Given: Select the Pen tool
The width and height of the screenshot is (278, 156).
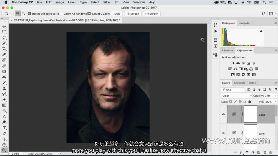Looking at the screenshot, I should (4, 133).
